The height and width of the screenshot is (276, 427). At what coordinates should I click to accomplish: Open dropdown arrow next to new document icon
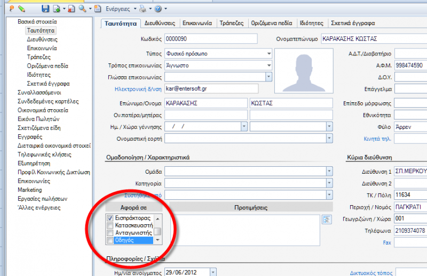coord(64,9)
